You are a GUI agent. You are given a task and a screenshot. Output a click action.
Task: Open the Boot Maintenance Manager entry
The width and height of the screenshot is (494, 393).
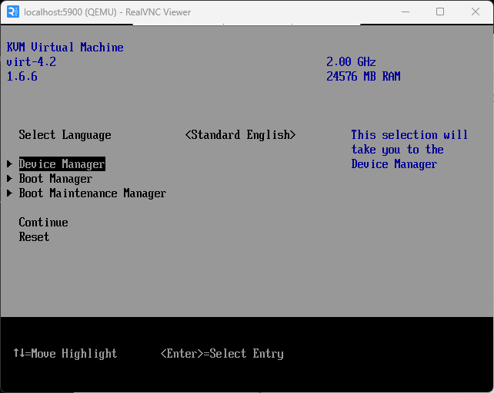[x=92, y=193]
